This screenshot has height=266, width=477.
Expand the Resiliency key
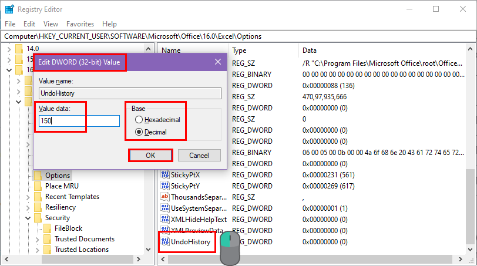click(28, 208)
